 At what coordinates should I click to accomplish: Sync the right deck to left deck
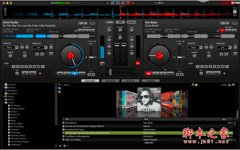pyautogui.click(x=170, y=74)
